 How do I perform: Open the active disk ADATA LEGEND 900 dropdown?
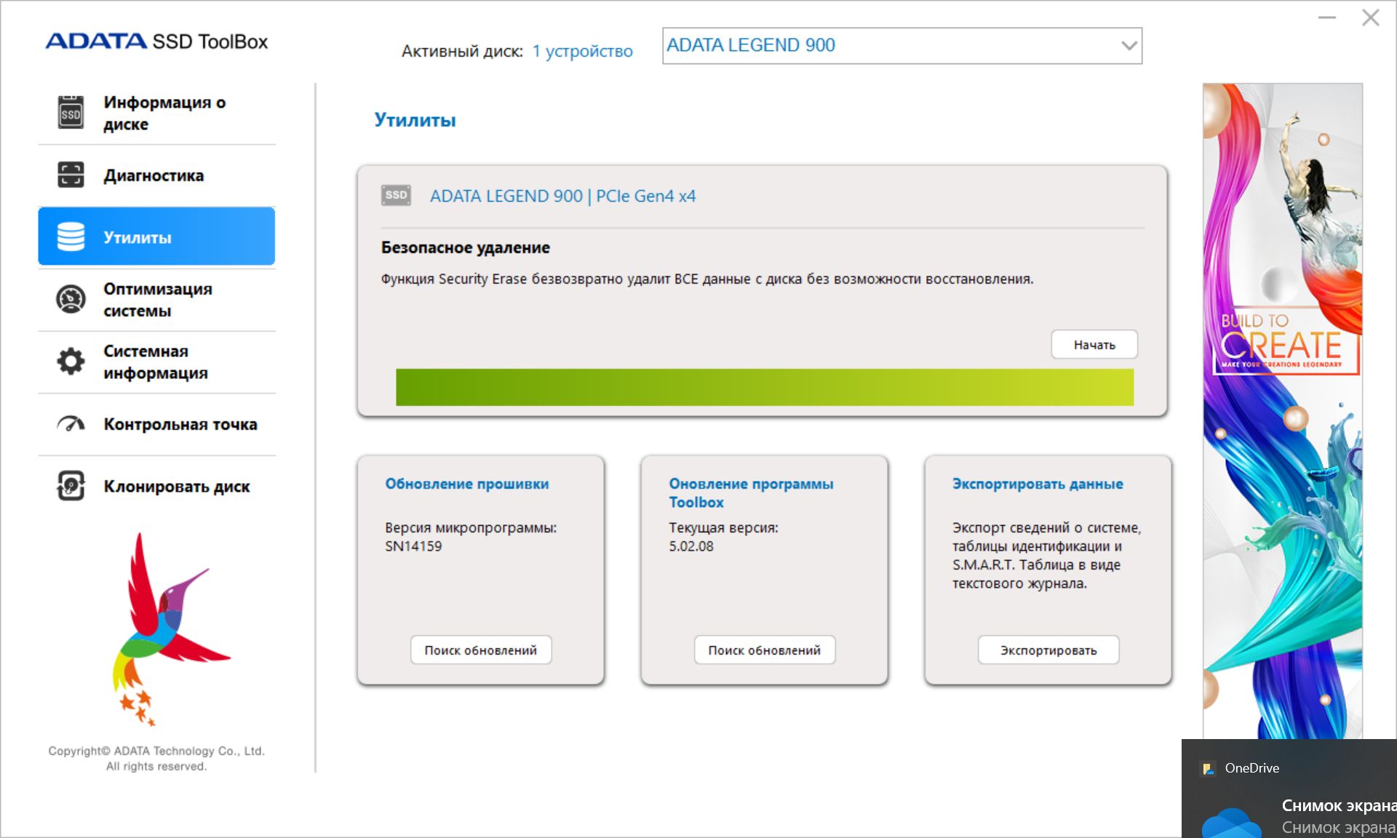(x=902, y=46)
